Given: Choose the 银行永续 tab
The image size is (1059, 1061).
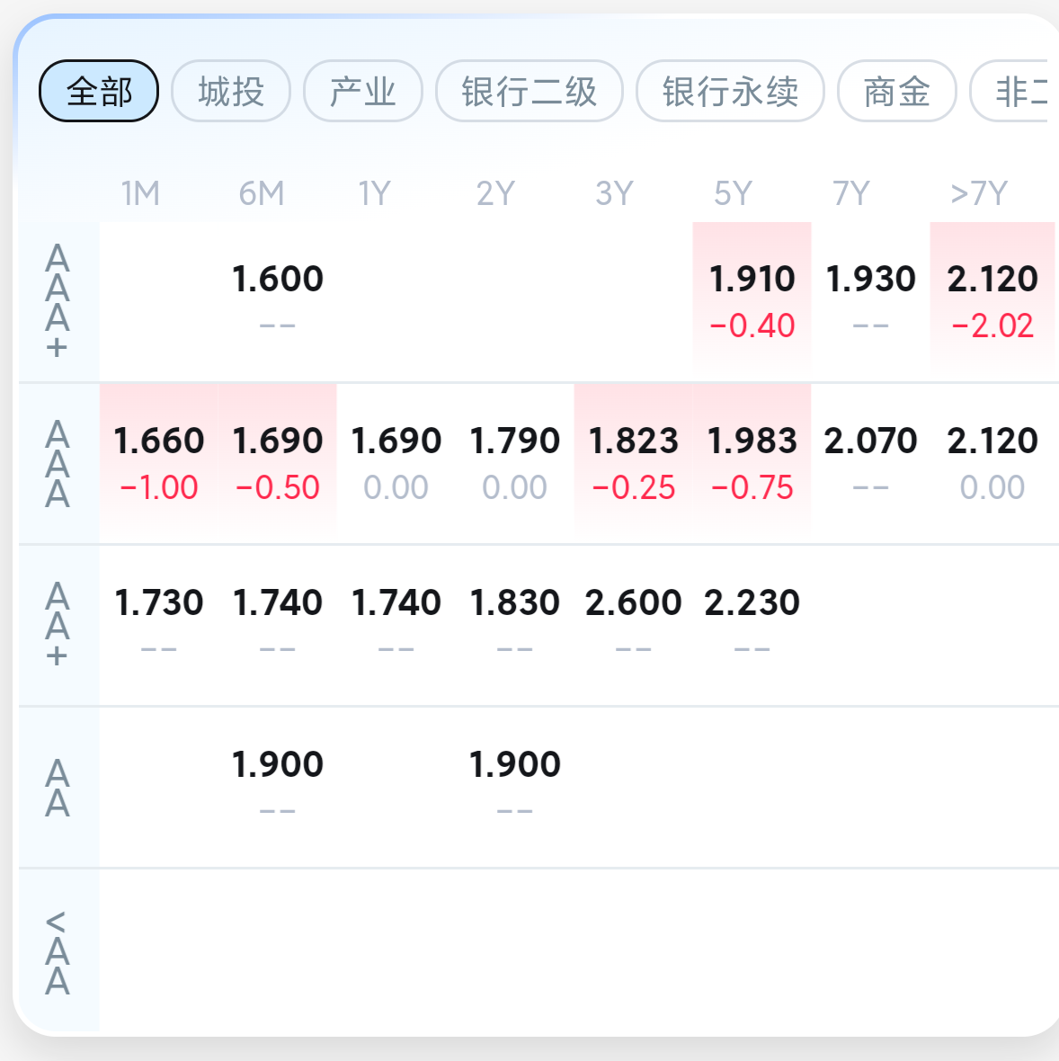Looking at the screenshot, I should (x=730, y=92).
